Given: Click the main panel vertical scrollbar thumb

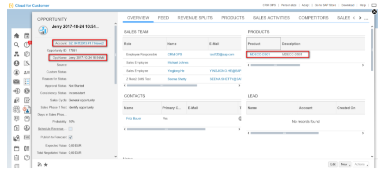Looking at the screenshot, I should point(372,49).
